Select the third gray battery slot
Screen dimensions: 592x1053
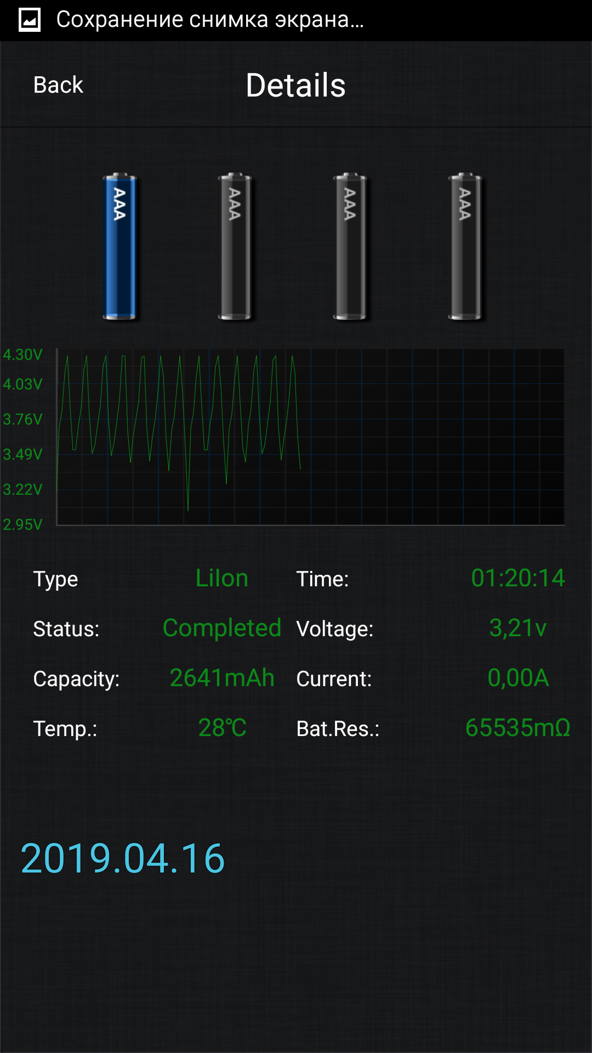(x=350, y=246)
